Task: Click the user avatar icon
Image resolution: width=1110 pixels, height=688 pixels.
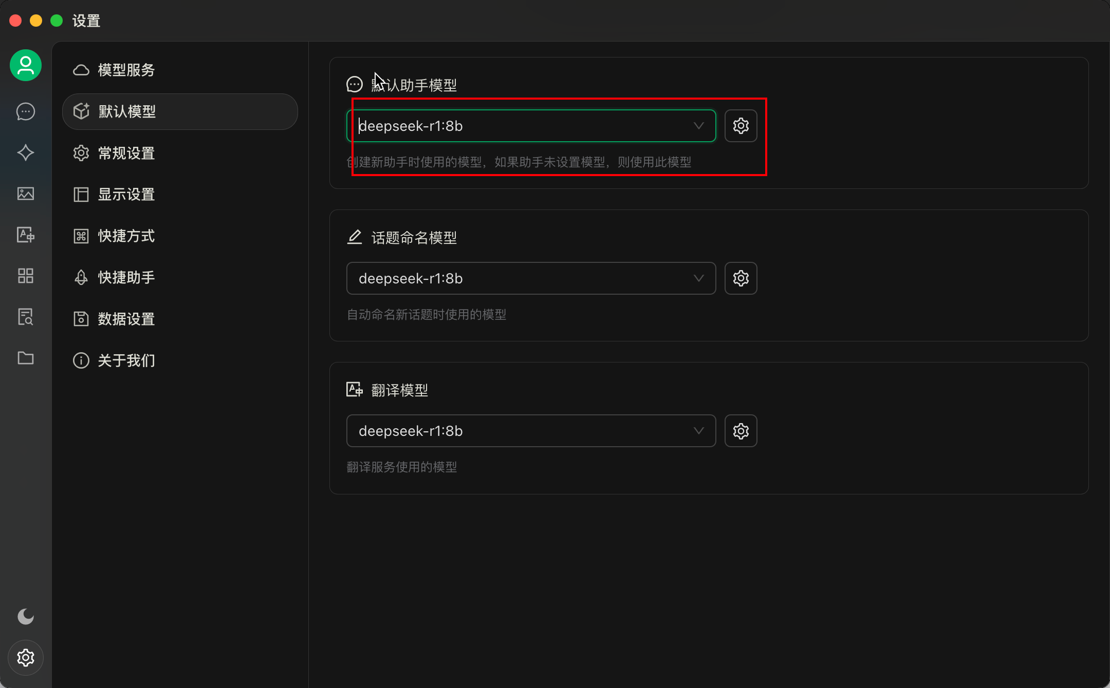Action: click(x=26, y=65)
